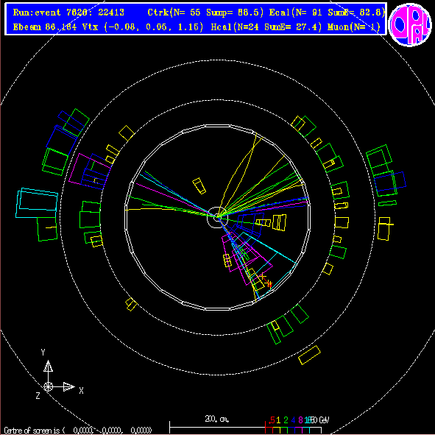
Task: Click the X axis arrow head
Action: tap(68, 386)
